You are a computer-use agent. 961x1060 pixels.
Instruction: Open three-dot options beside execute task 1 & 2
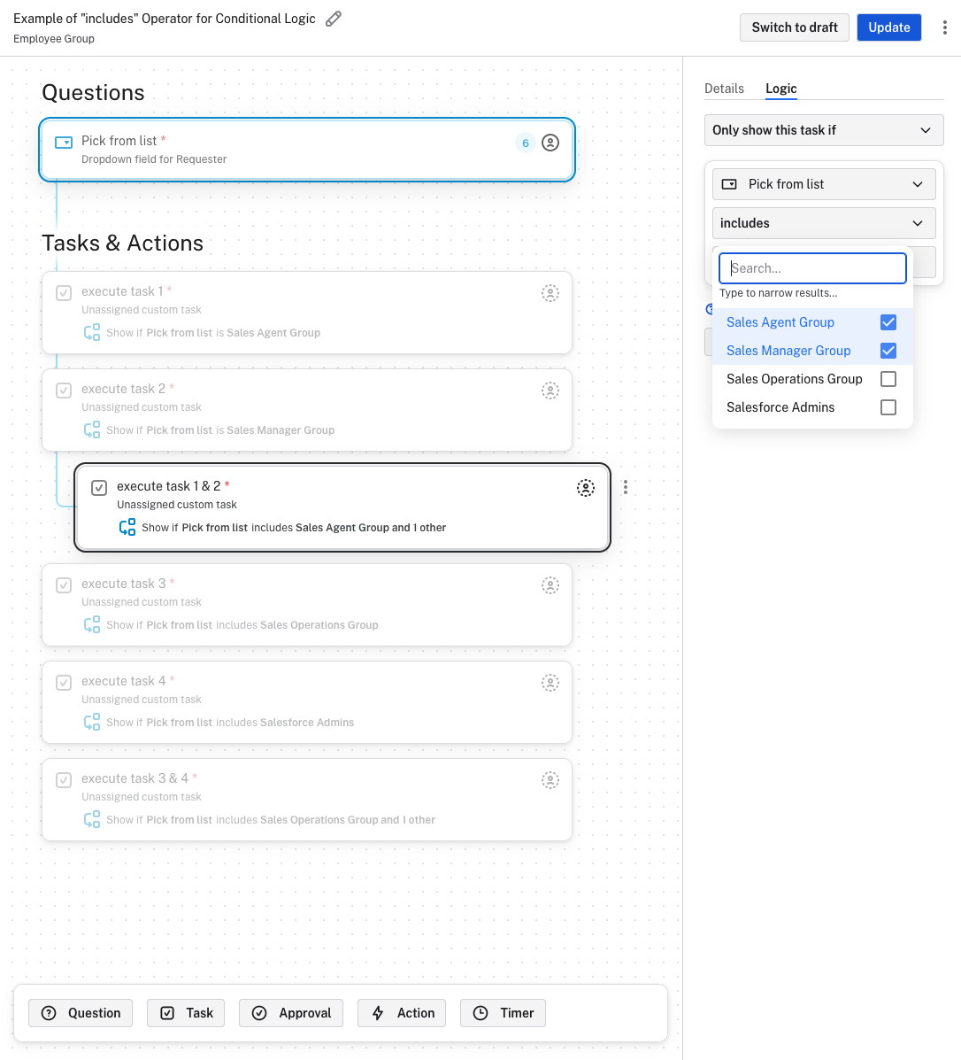(x=626, y=487)
